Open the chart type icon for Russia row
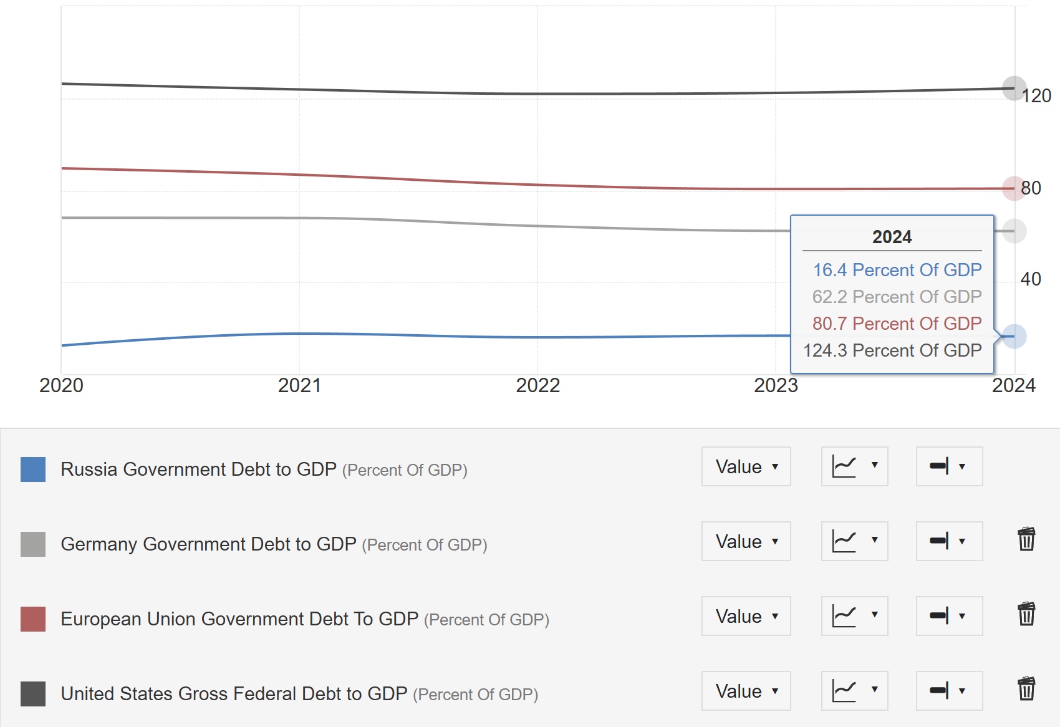 tap(854, 466)
